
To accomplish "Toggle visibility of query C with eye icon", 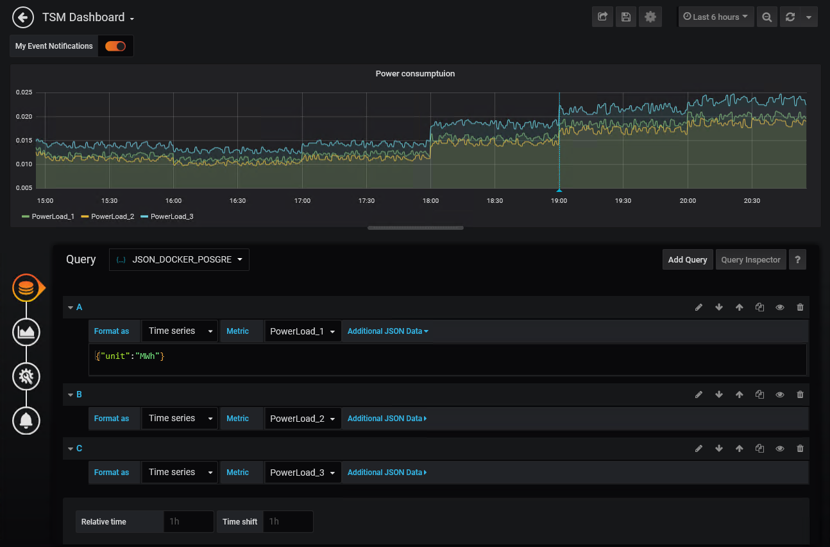I will coord(780,449).
